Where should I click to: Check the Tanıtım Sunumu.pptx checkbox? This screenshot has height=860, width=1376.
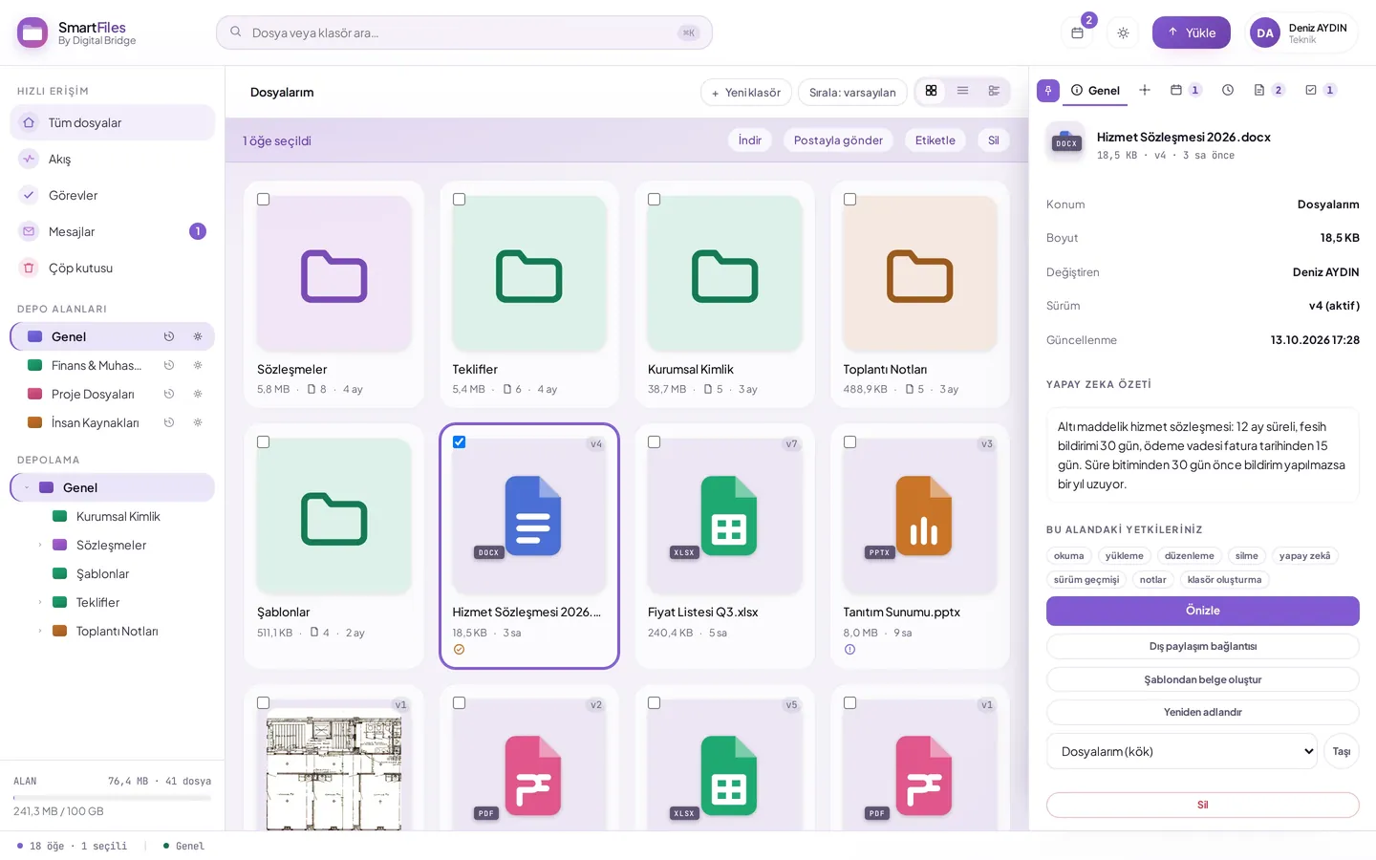click(x=849, y=442)
